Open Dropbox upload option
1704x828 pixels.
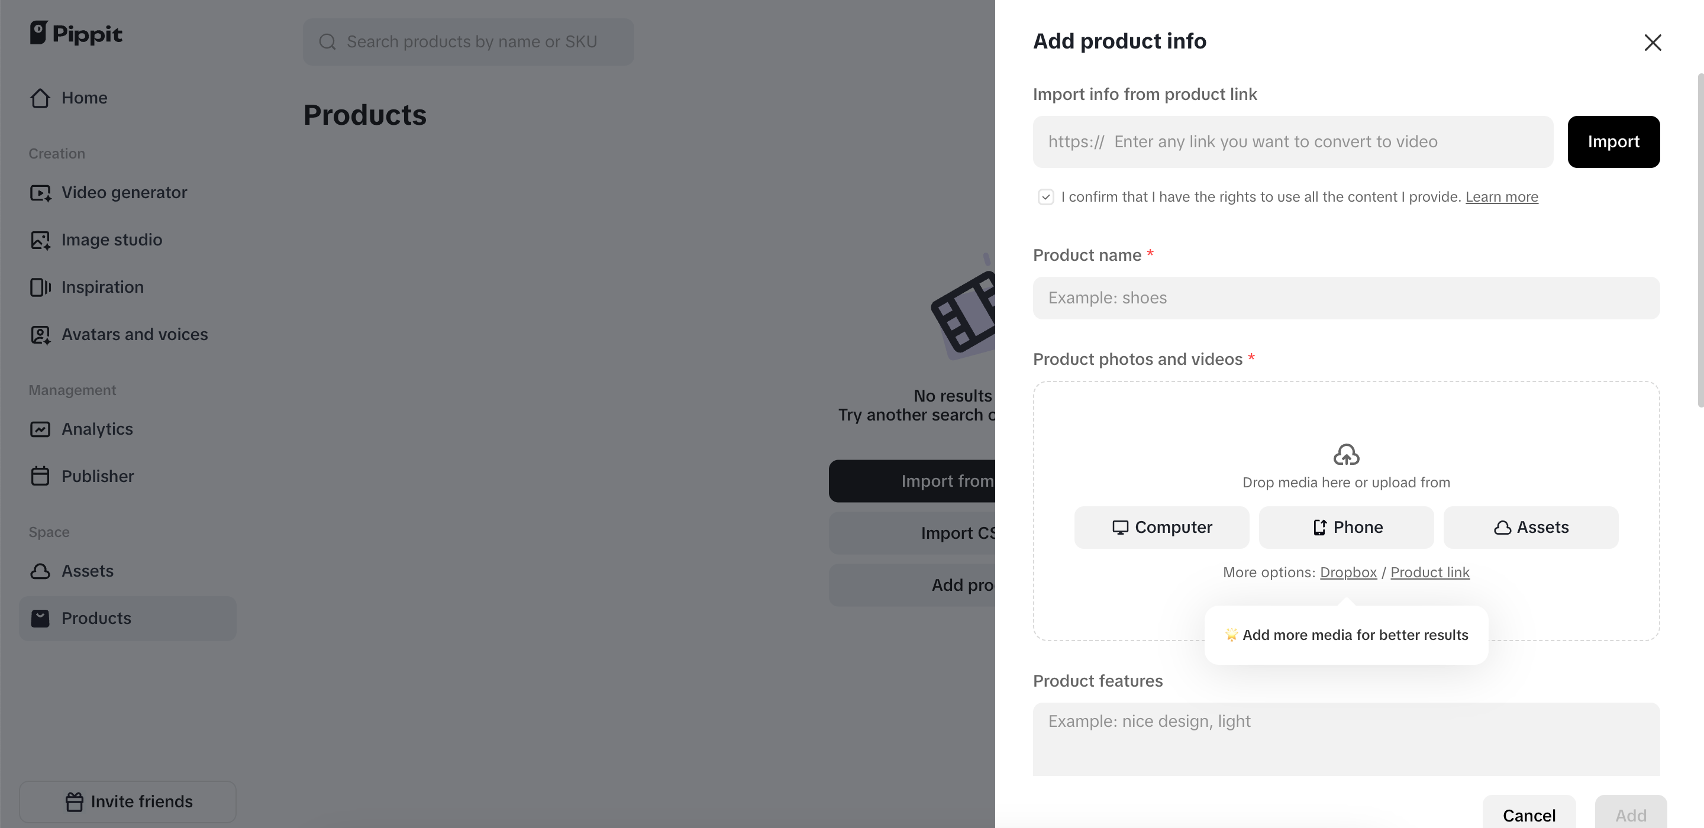coord(1348,572)
